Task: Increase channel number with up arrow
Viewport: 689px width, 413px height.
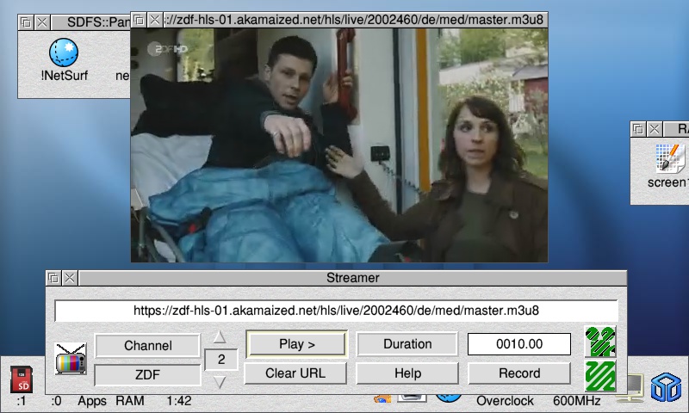Action: 220,336
